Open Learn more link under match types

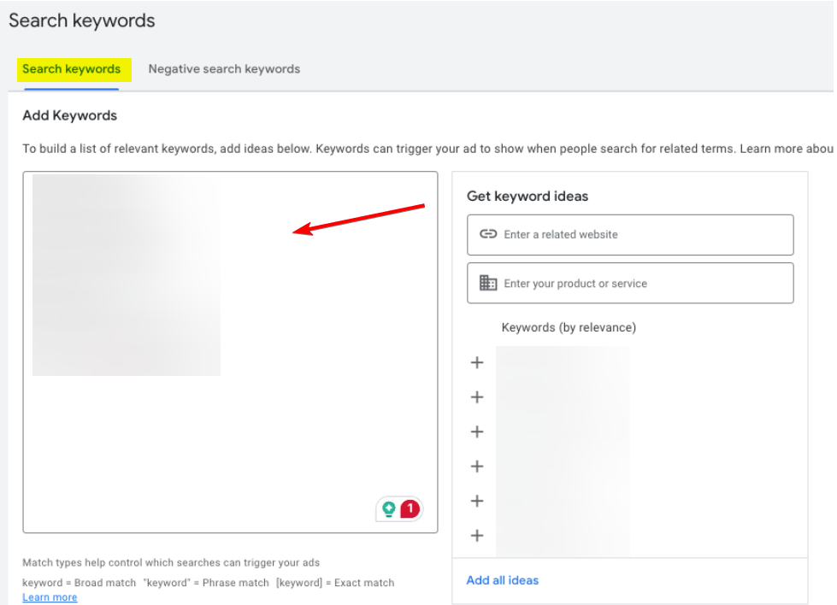50,597
